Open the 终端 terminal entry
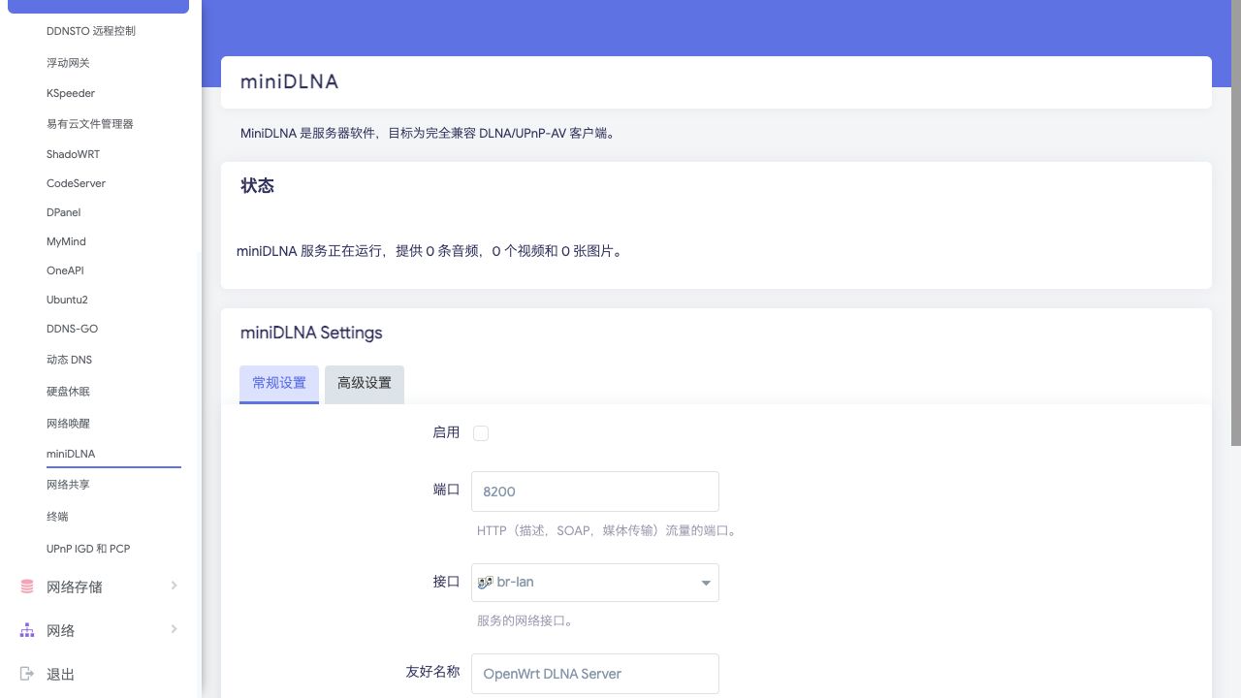The width and height of the screenshot is (1241, 698). click(x=57, y=517)
